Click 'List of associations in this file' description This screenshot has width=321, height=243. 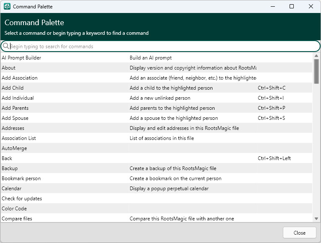point(162,138)
